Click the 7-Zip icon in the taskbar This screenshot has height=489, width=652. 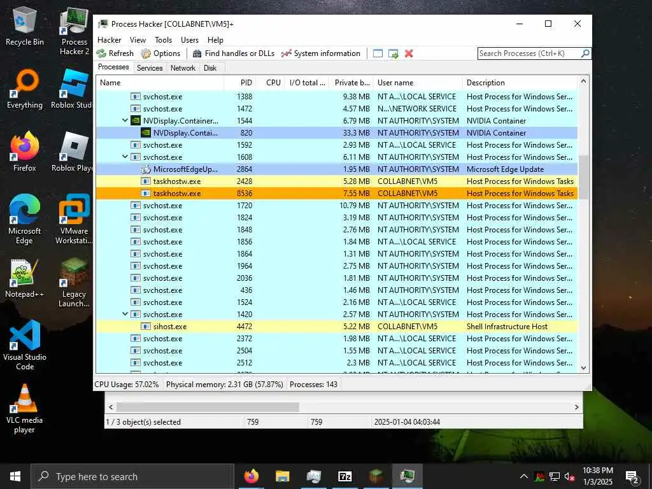point(344,476)
